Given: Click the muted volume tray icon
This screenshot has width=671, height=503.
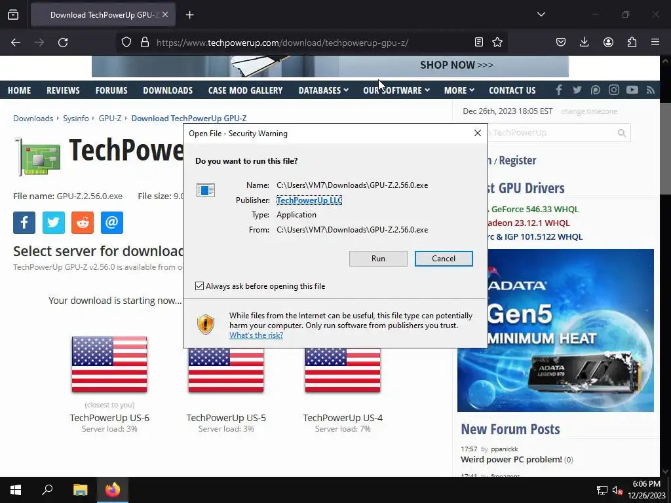Looking at the screenshot, I should tap(617, 490).
